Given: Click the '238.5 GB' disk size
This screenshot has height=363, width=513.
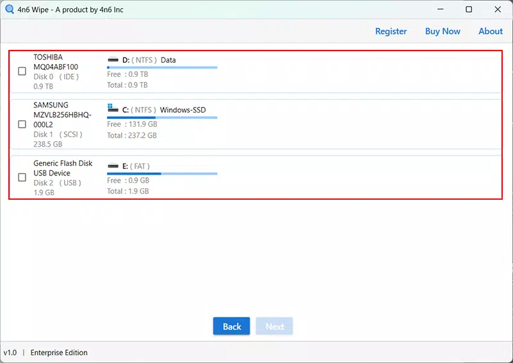Looking at the screenshot, I should tap(47, 145).
